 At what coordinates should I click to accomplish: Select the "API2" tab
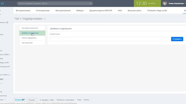point(120,11)
